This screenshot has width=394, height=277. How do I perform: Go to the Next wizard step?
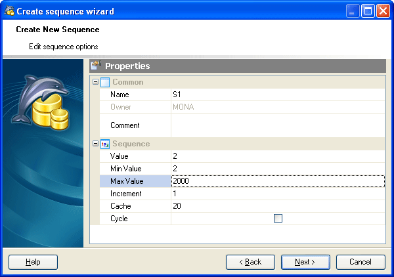coord(305,262)
